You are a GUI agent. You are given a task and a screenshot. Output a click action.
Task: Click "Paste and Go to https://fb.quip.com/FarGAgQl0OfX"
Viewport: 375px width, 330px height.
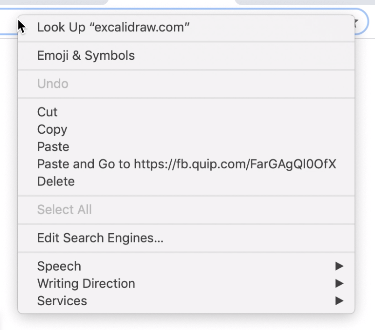click(187, 164)
